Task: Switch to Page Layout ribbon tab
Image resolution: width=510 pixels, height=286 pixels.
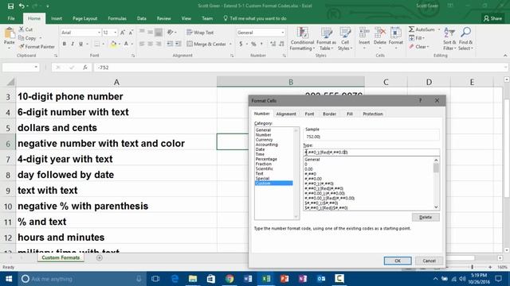Action: (x=84, y=18)
